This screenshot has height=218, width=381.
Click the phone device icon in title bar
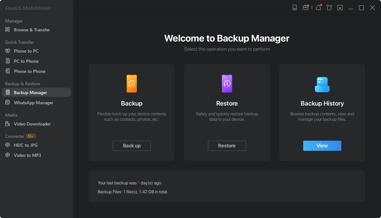295,8
